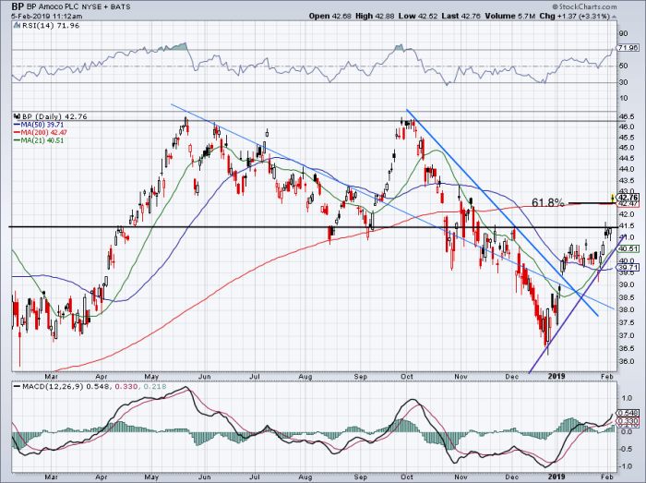Screen dimensions: 646x483
Task: Click the 46.5 level on the price axis
Action: (x=627, y=116)
